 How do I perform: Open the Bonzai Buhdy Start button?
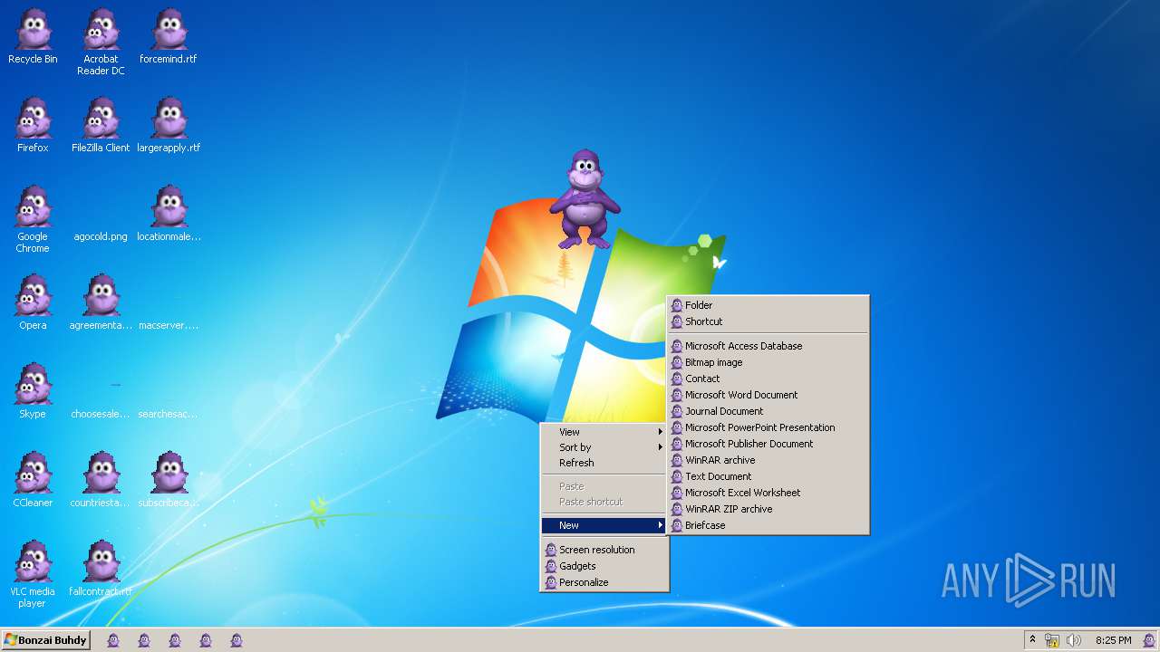[x=46, y=640]
